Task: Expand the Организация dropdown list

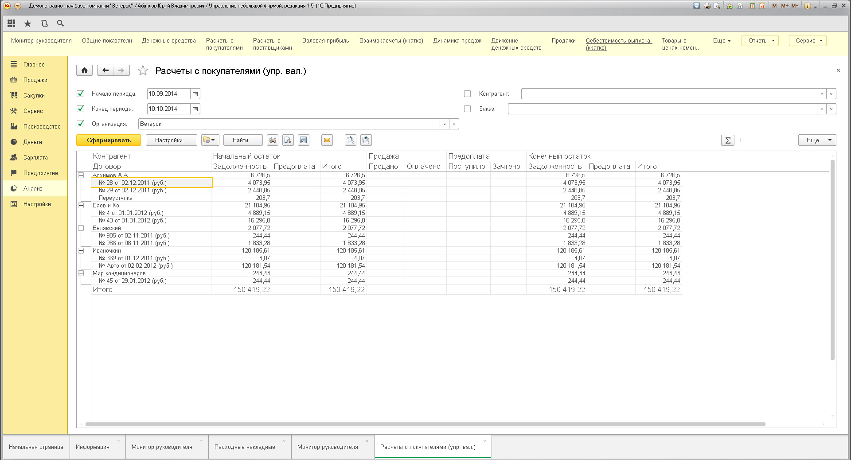Action: (x=445, y=124)
